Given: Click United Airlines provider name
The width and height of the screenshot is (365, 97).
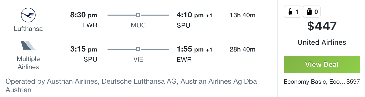Looking at the screenshot, I should tap(322, 42).
